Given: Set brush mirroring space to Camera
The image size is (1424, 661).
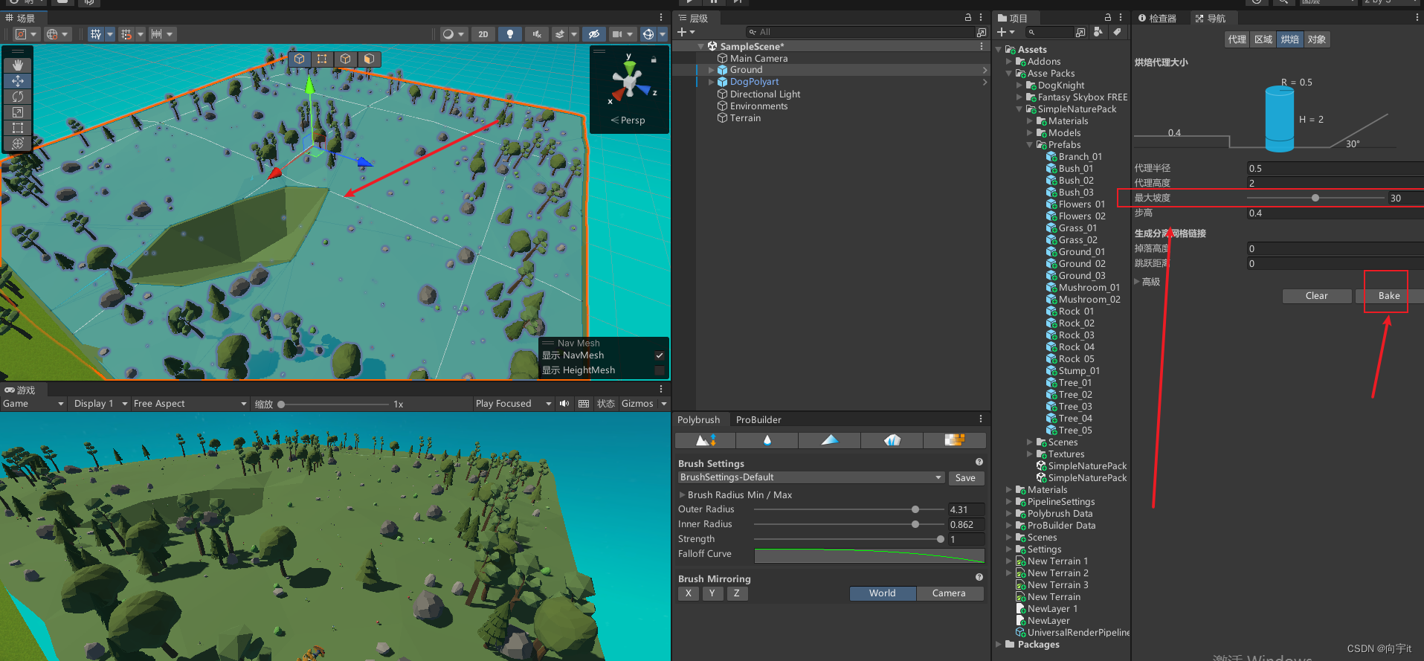Looking at the screenshot, I should click(x=949, y=593).
